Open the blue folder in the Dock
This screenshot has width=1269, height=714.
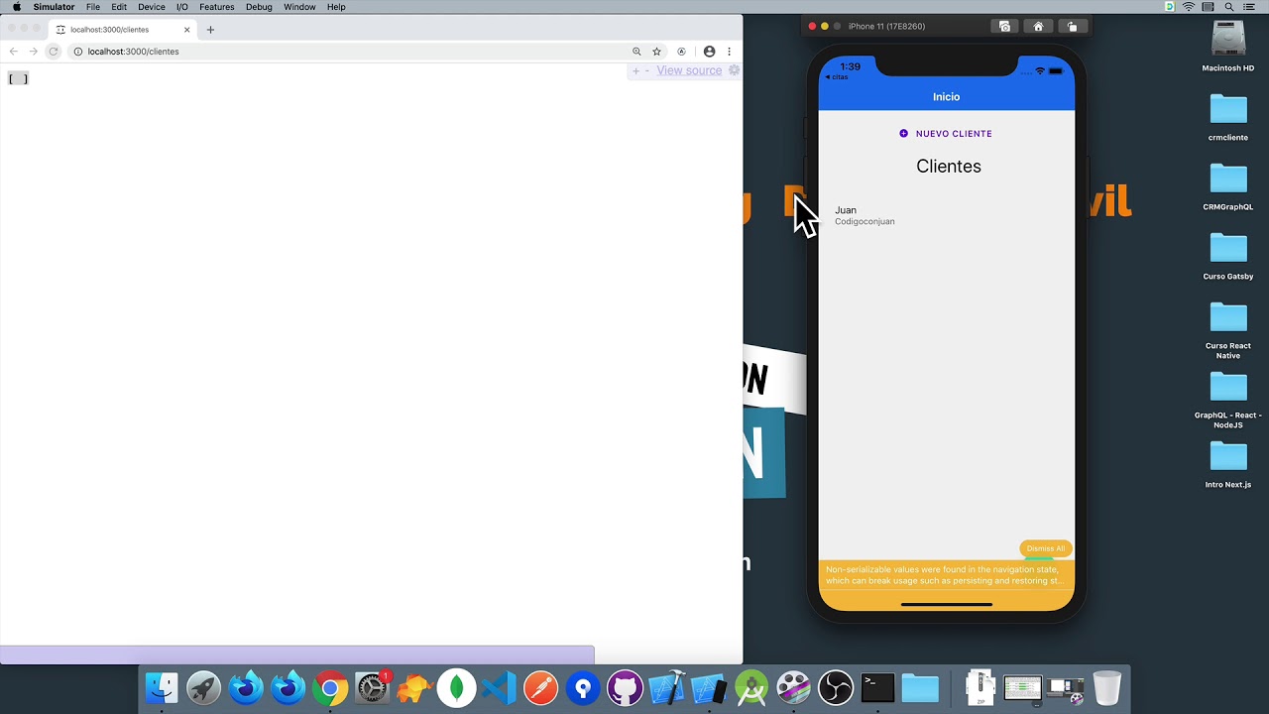click(x=920, y=687)
